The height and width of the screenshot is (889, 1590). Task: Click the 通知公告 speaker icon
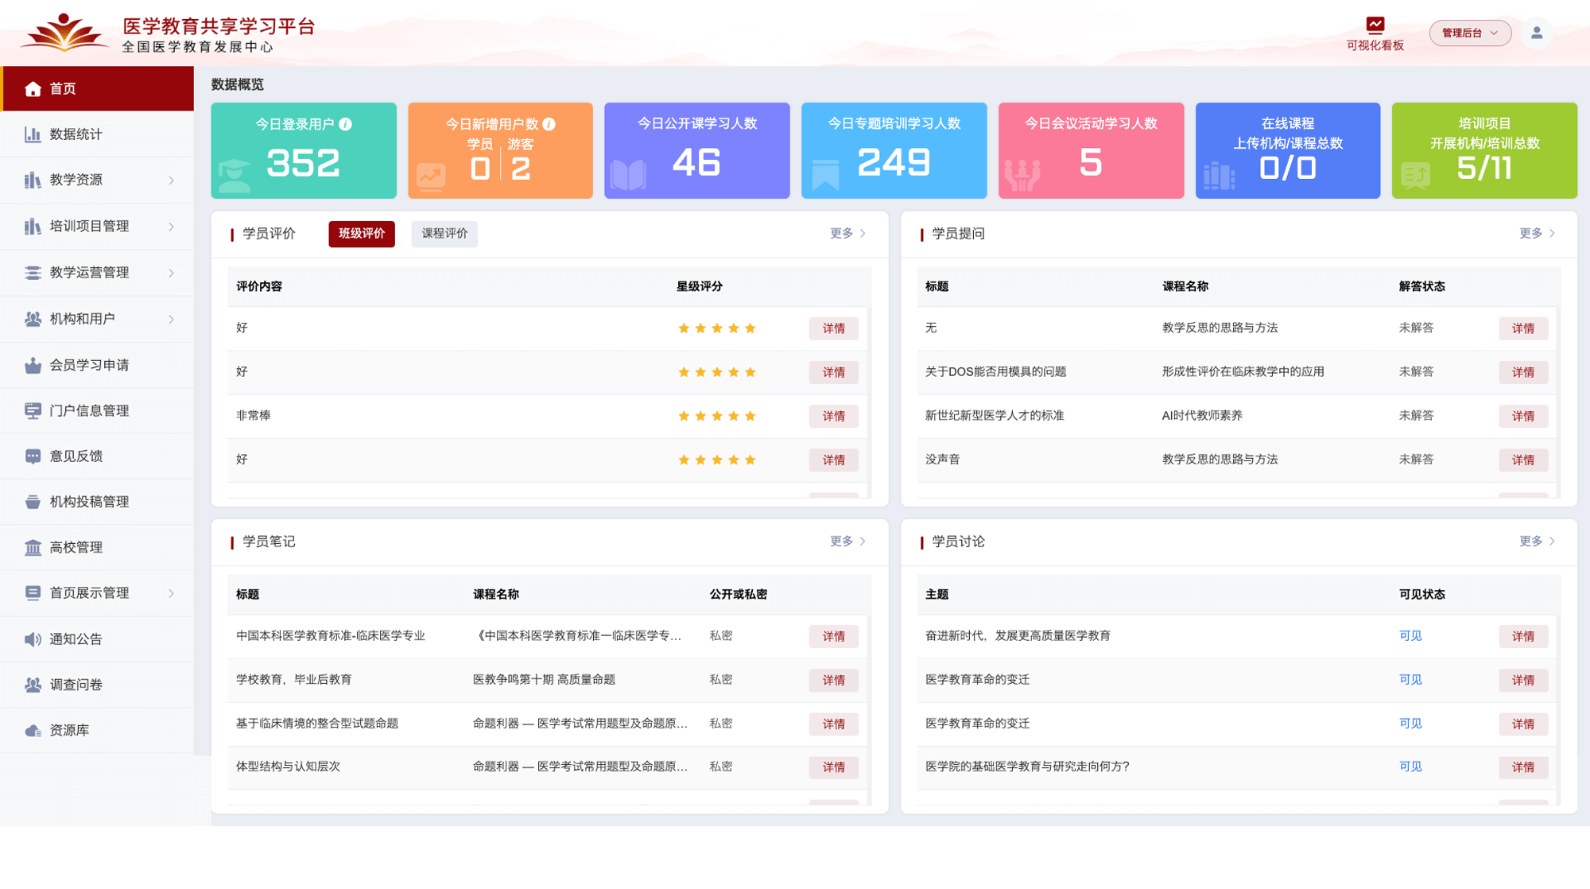click(x=33, y=639)
